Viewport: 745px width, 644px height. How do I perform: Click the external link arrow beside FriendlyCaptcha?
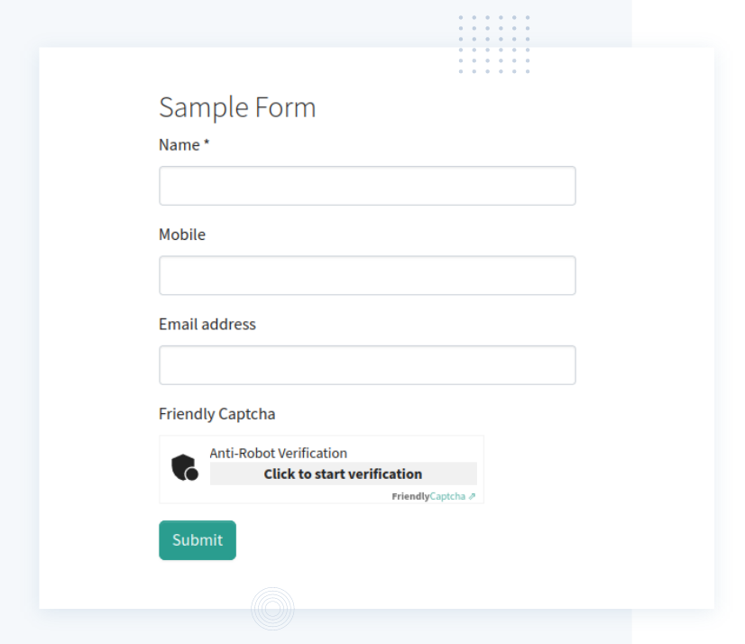click(x=473, y=495)
